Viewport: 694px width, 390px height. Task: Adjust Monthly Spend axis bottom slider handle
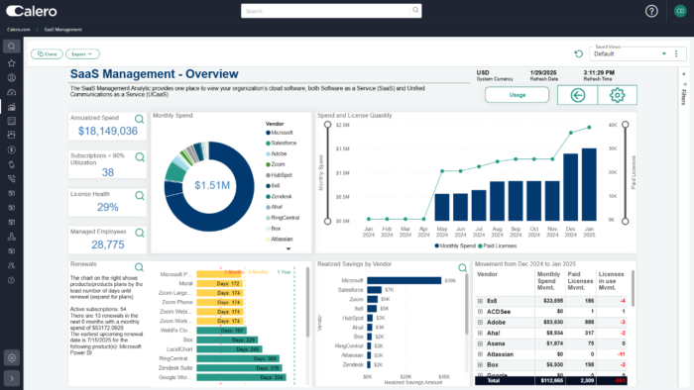click(327, 221)
